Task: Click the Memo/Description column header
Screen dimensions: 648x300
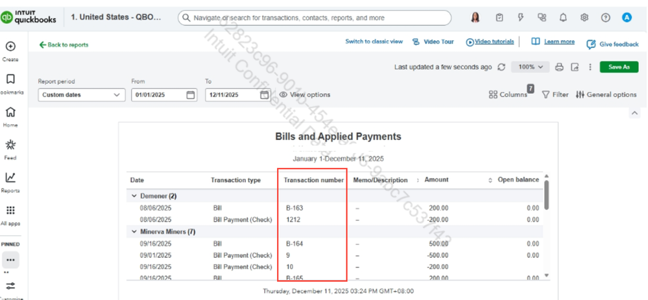Action: coord(380,180)
